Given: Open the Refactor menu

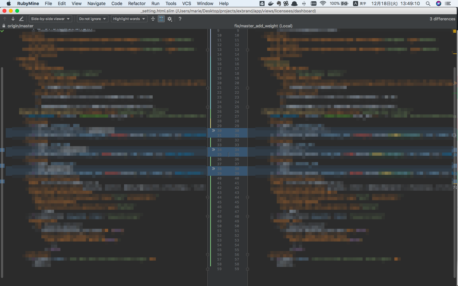Looking at the screenshot, I should [x=137, y=3].
